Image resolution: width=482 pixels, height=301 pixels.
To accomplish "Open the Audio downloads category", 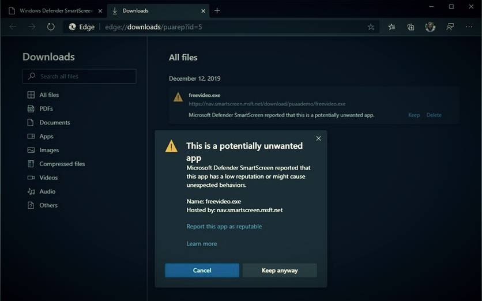I will pos(47,191).
